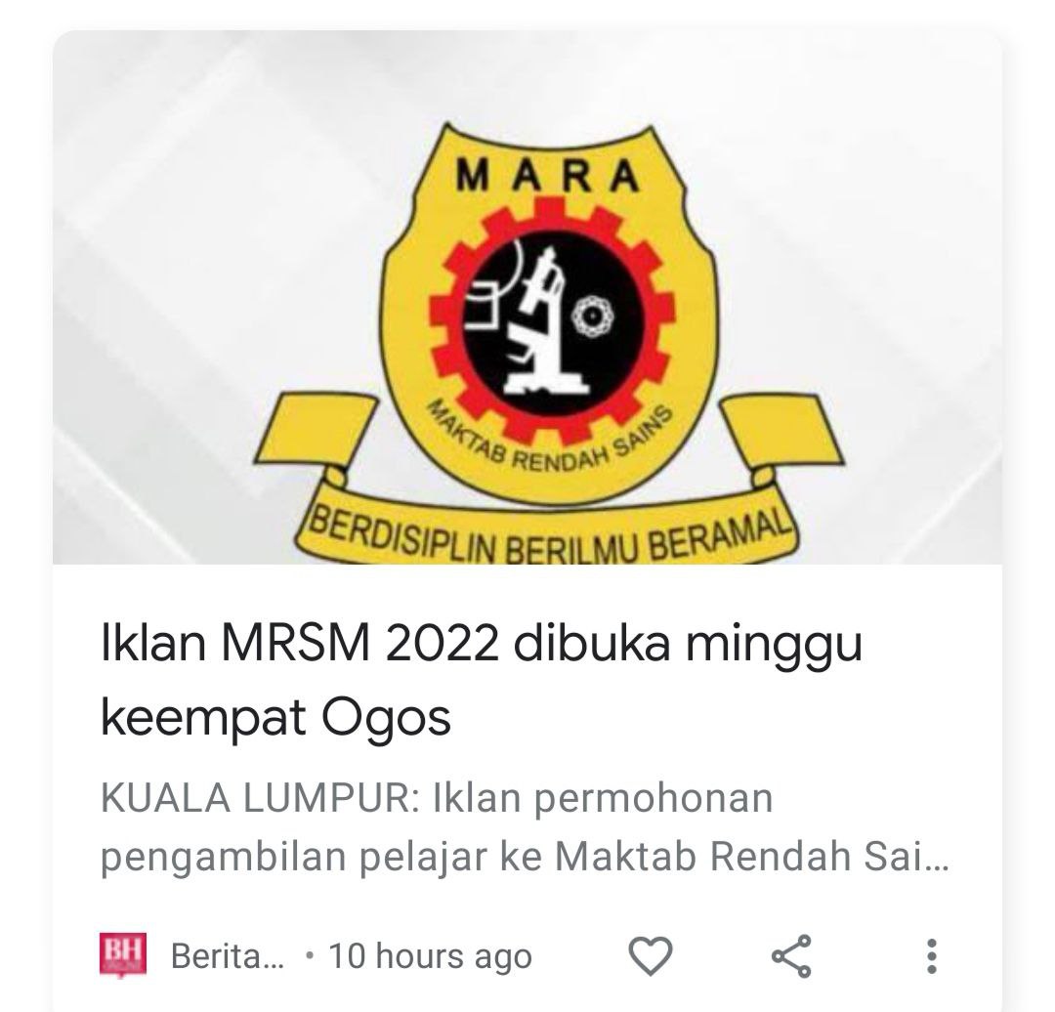Tap headline line "keempat Ogos"

(x=275, y=719)
